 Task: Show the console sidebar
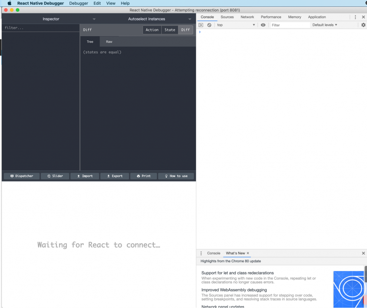201,25
